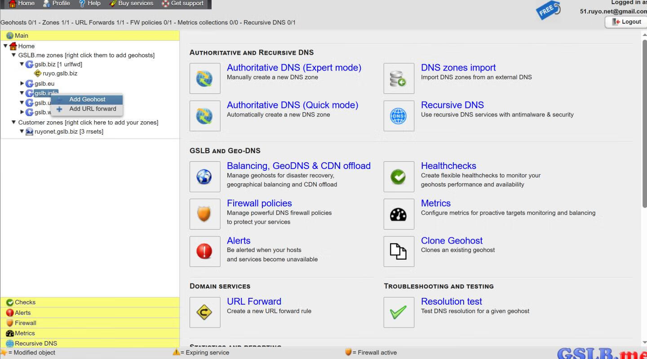Open the Checks sidebar panel
This screenshot has width=647, height=359.
25,302
